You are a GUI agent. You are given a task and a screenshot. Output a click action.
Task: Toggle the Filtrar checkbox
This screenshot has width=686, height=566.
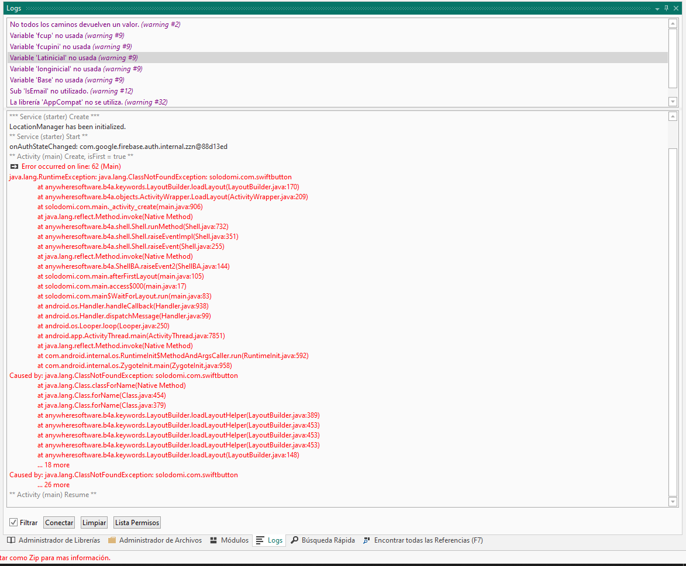[x=13, y=522]
